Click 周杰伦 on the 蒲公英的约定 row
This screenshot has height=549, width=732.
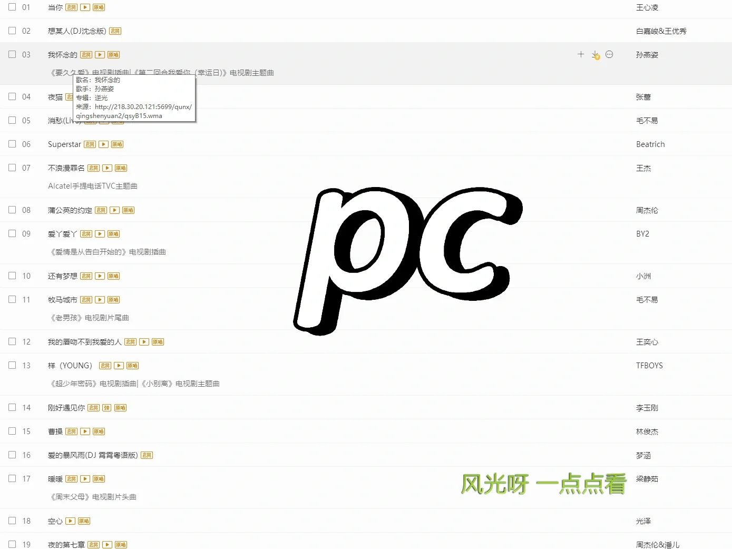[x=647, y=210]
